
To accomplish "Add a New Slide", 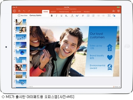I will click(22, 16).
